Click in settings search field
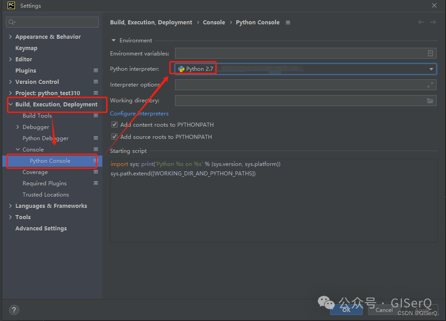This screenshot has width=446, height=321. coord(52,22)
